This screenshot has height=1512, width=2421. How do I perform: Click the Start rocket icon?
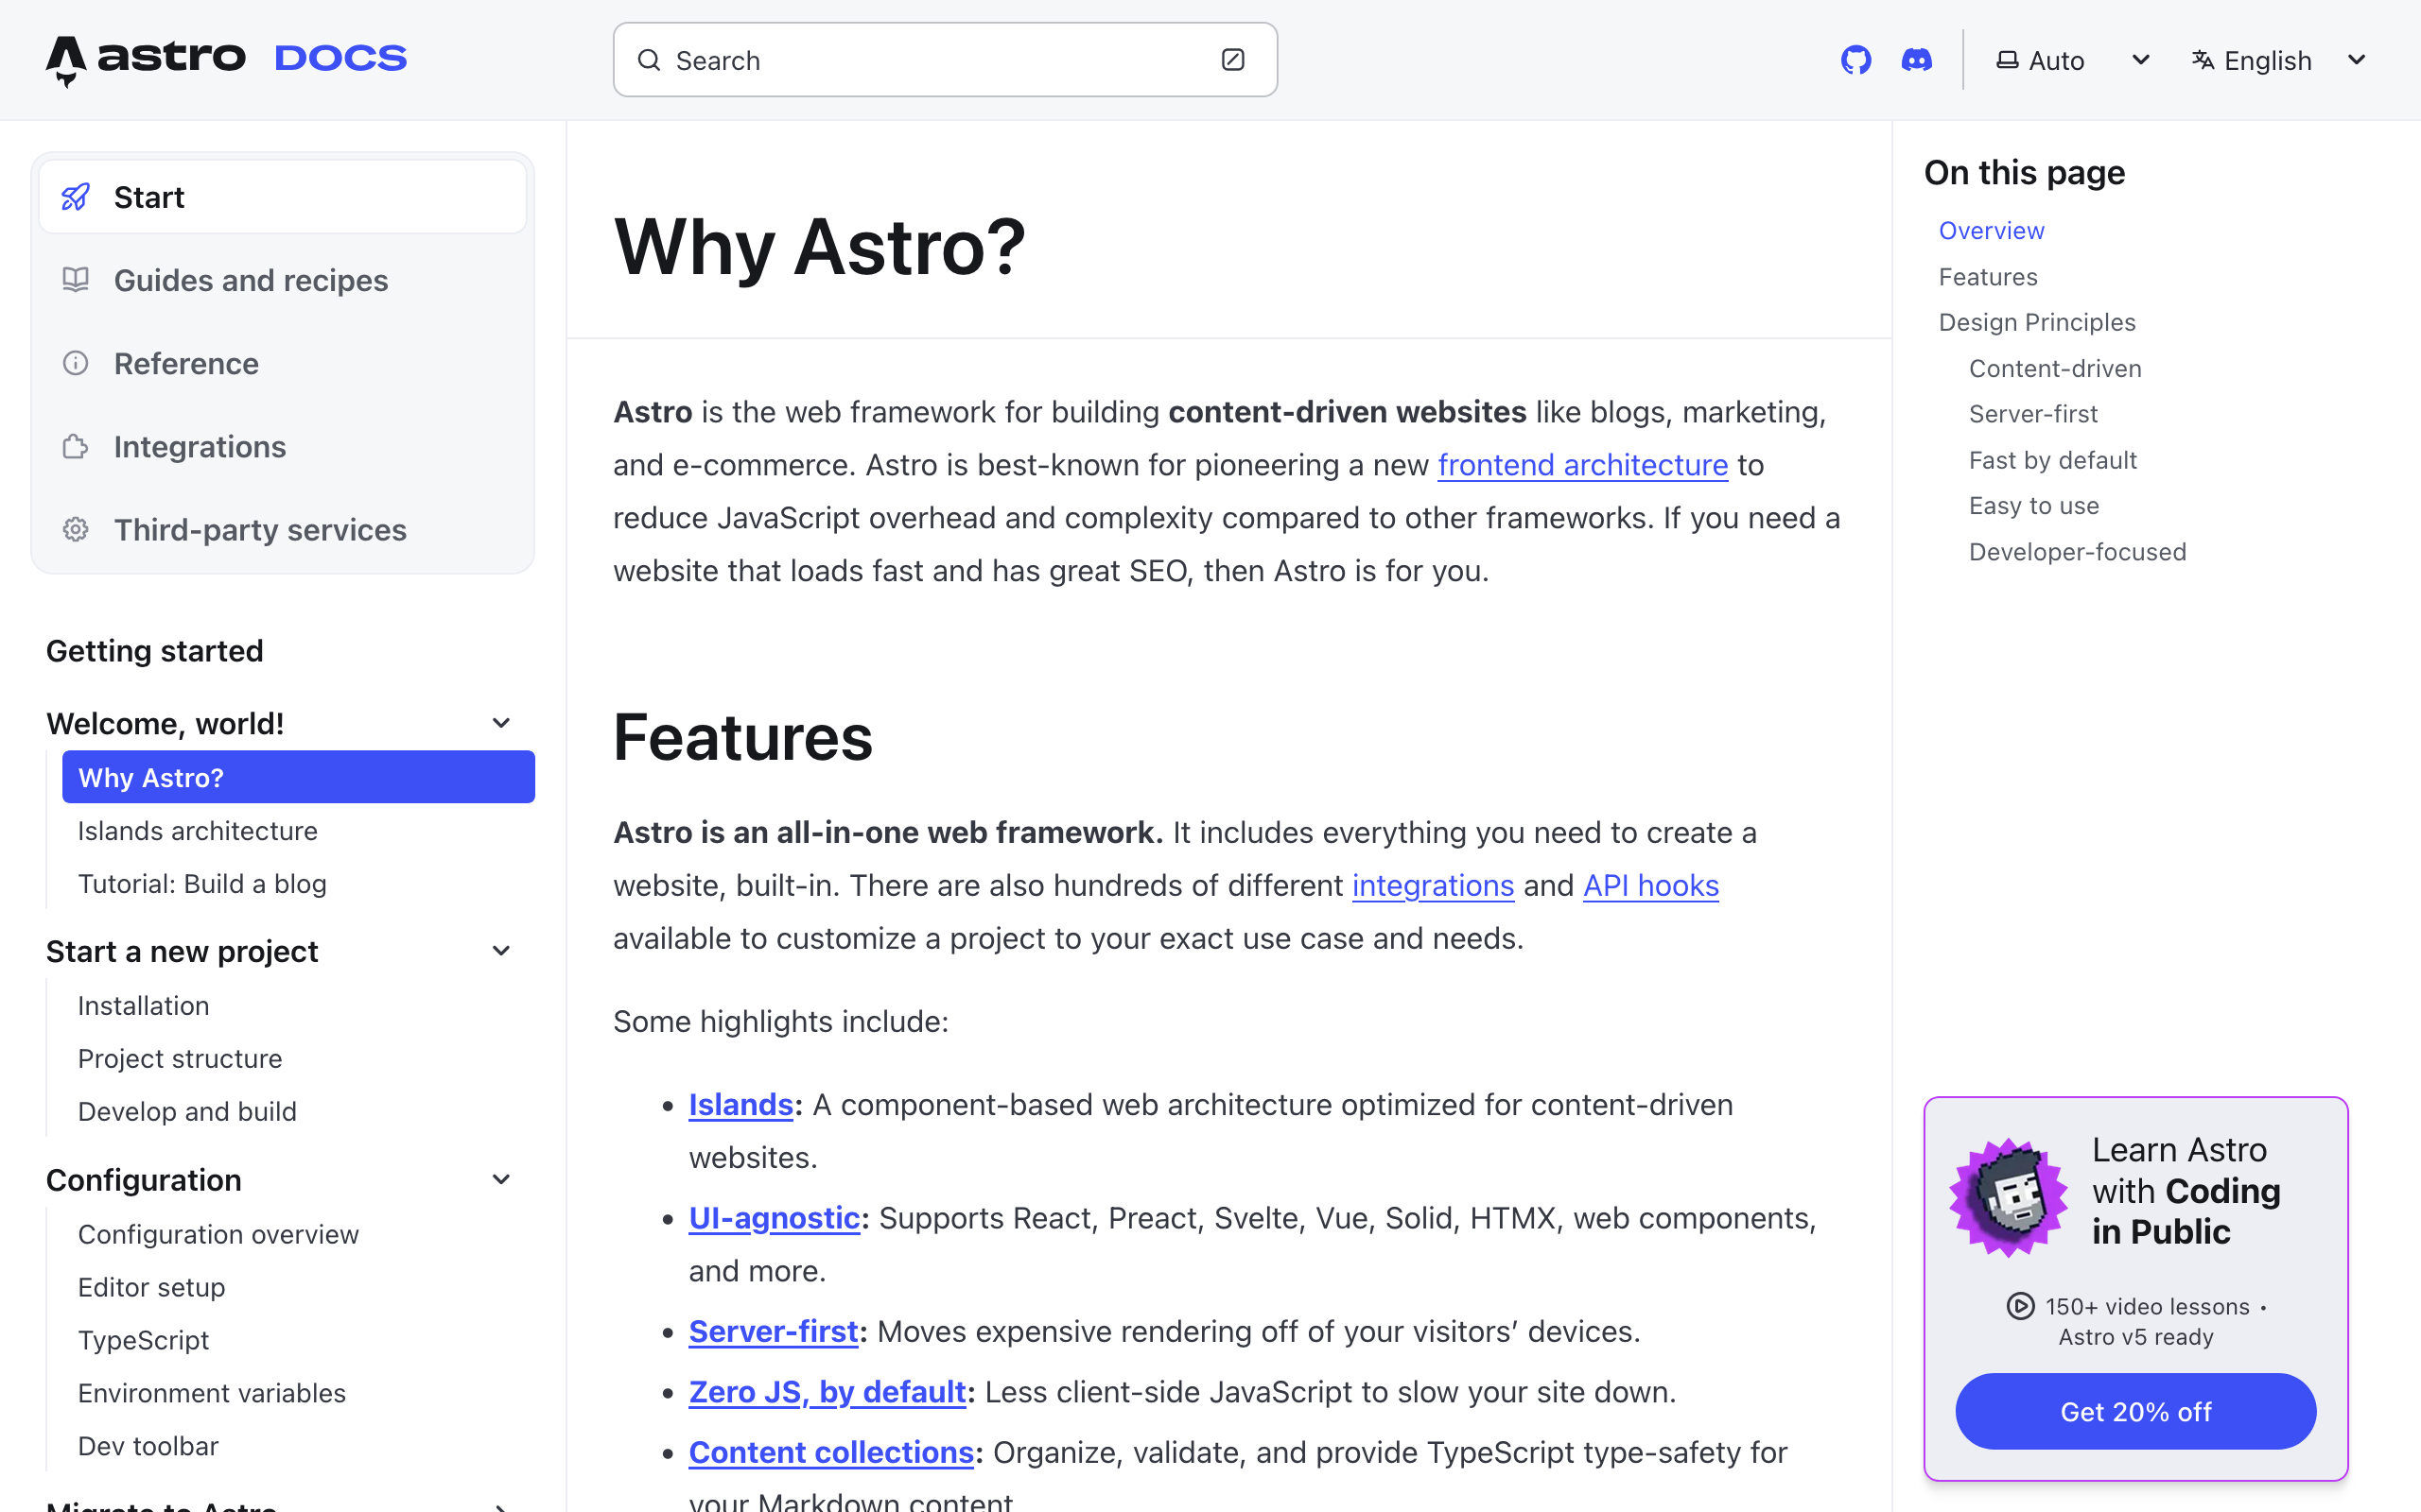tap(76, 197)
